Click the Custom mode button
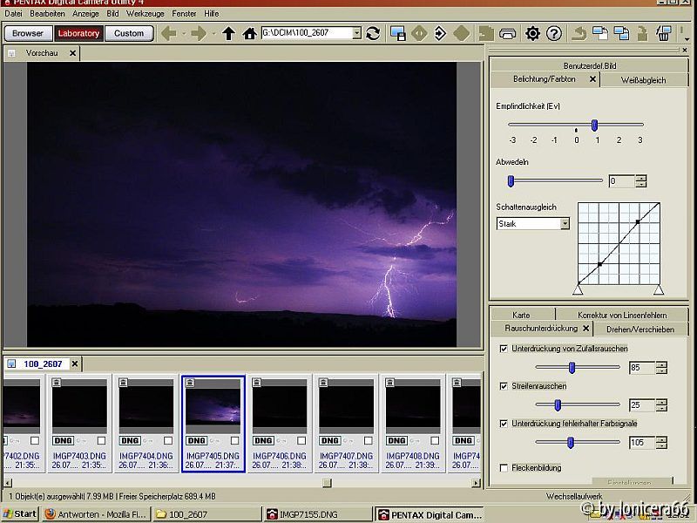This screenshot has width=697, height=523. (x=129, y=33)
